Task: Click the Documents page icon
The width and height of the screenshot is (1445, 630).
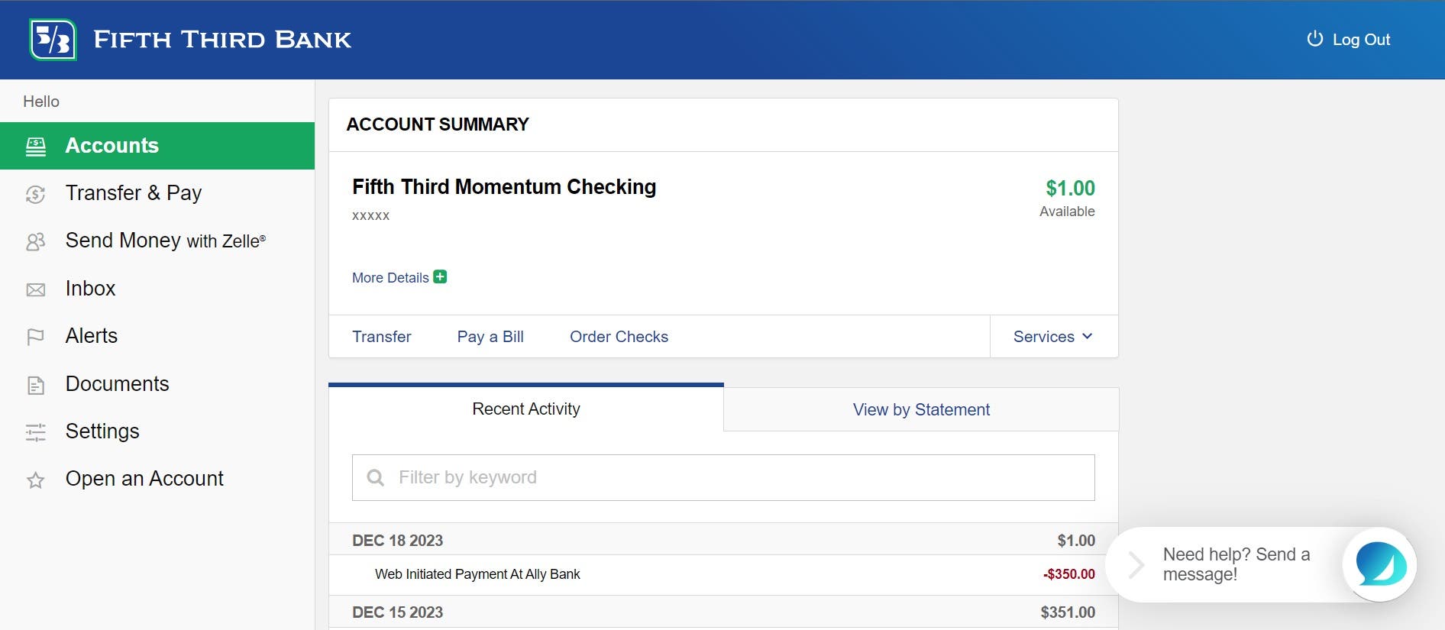Action: point(36,385)
